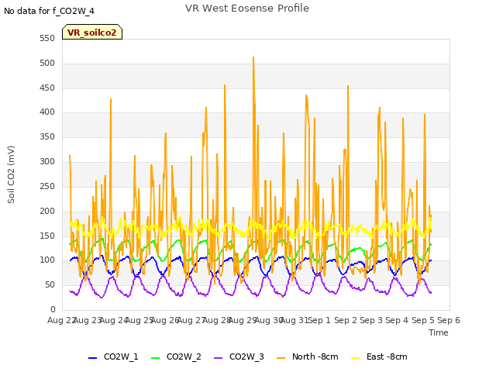Click the 550 y-axis tick label

pos(47,38)
